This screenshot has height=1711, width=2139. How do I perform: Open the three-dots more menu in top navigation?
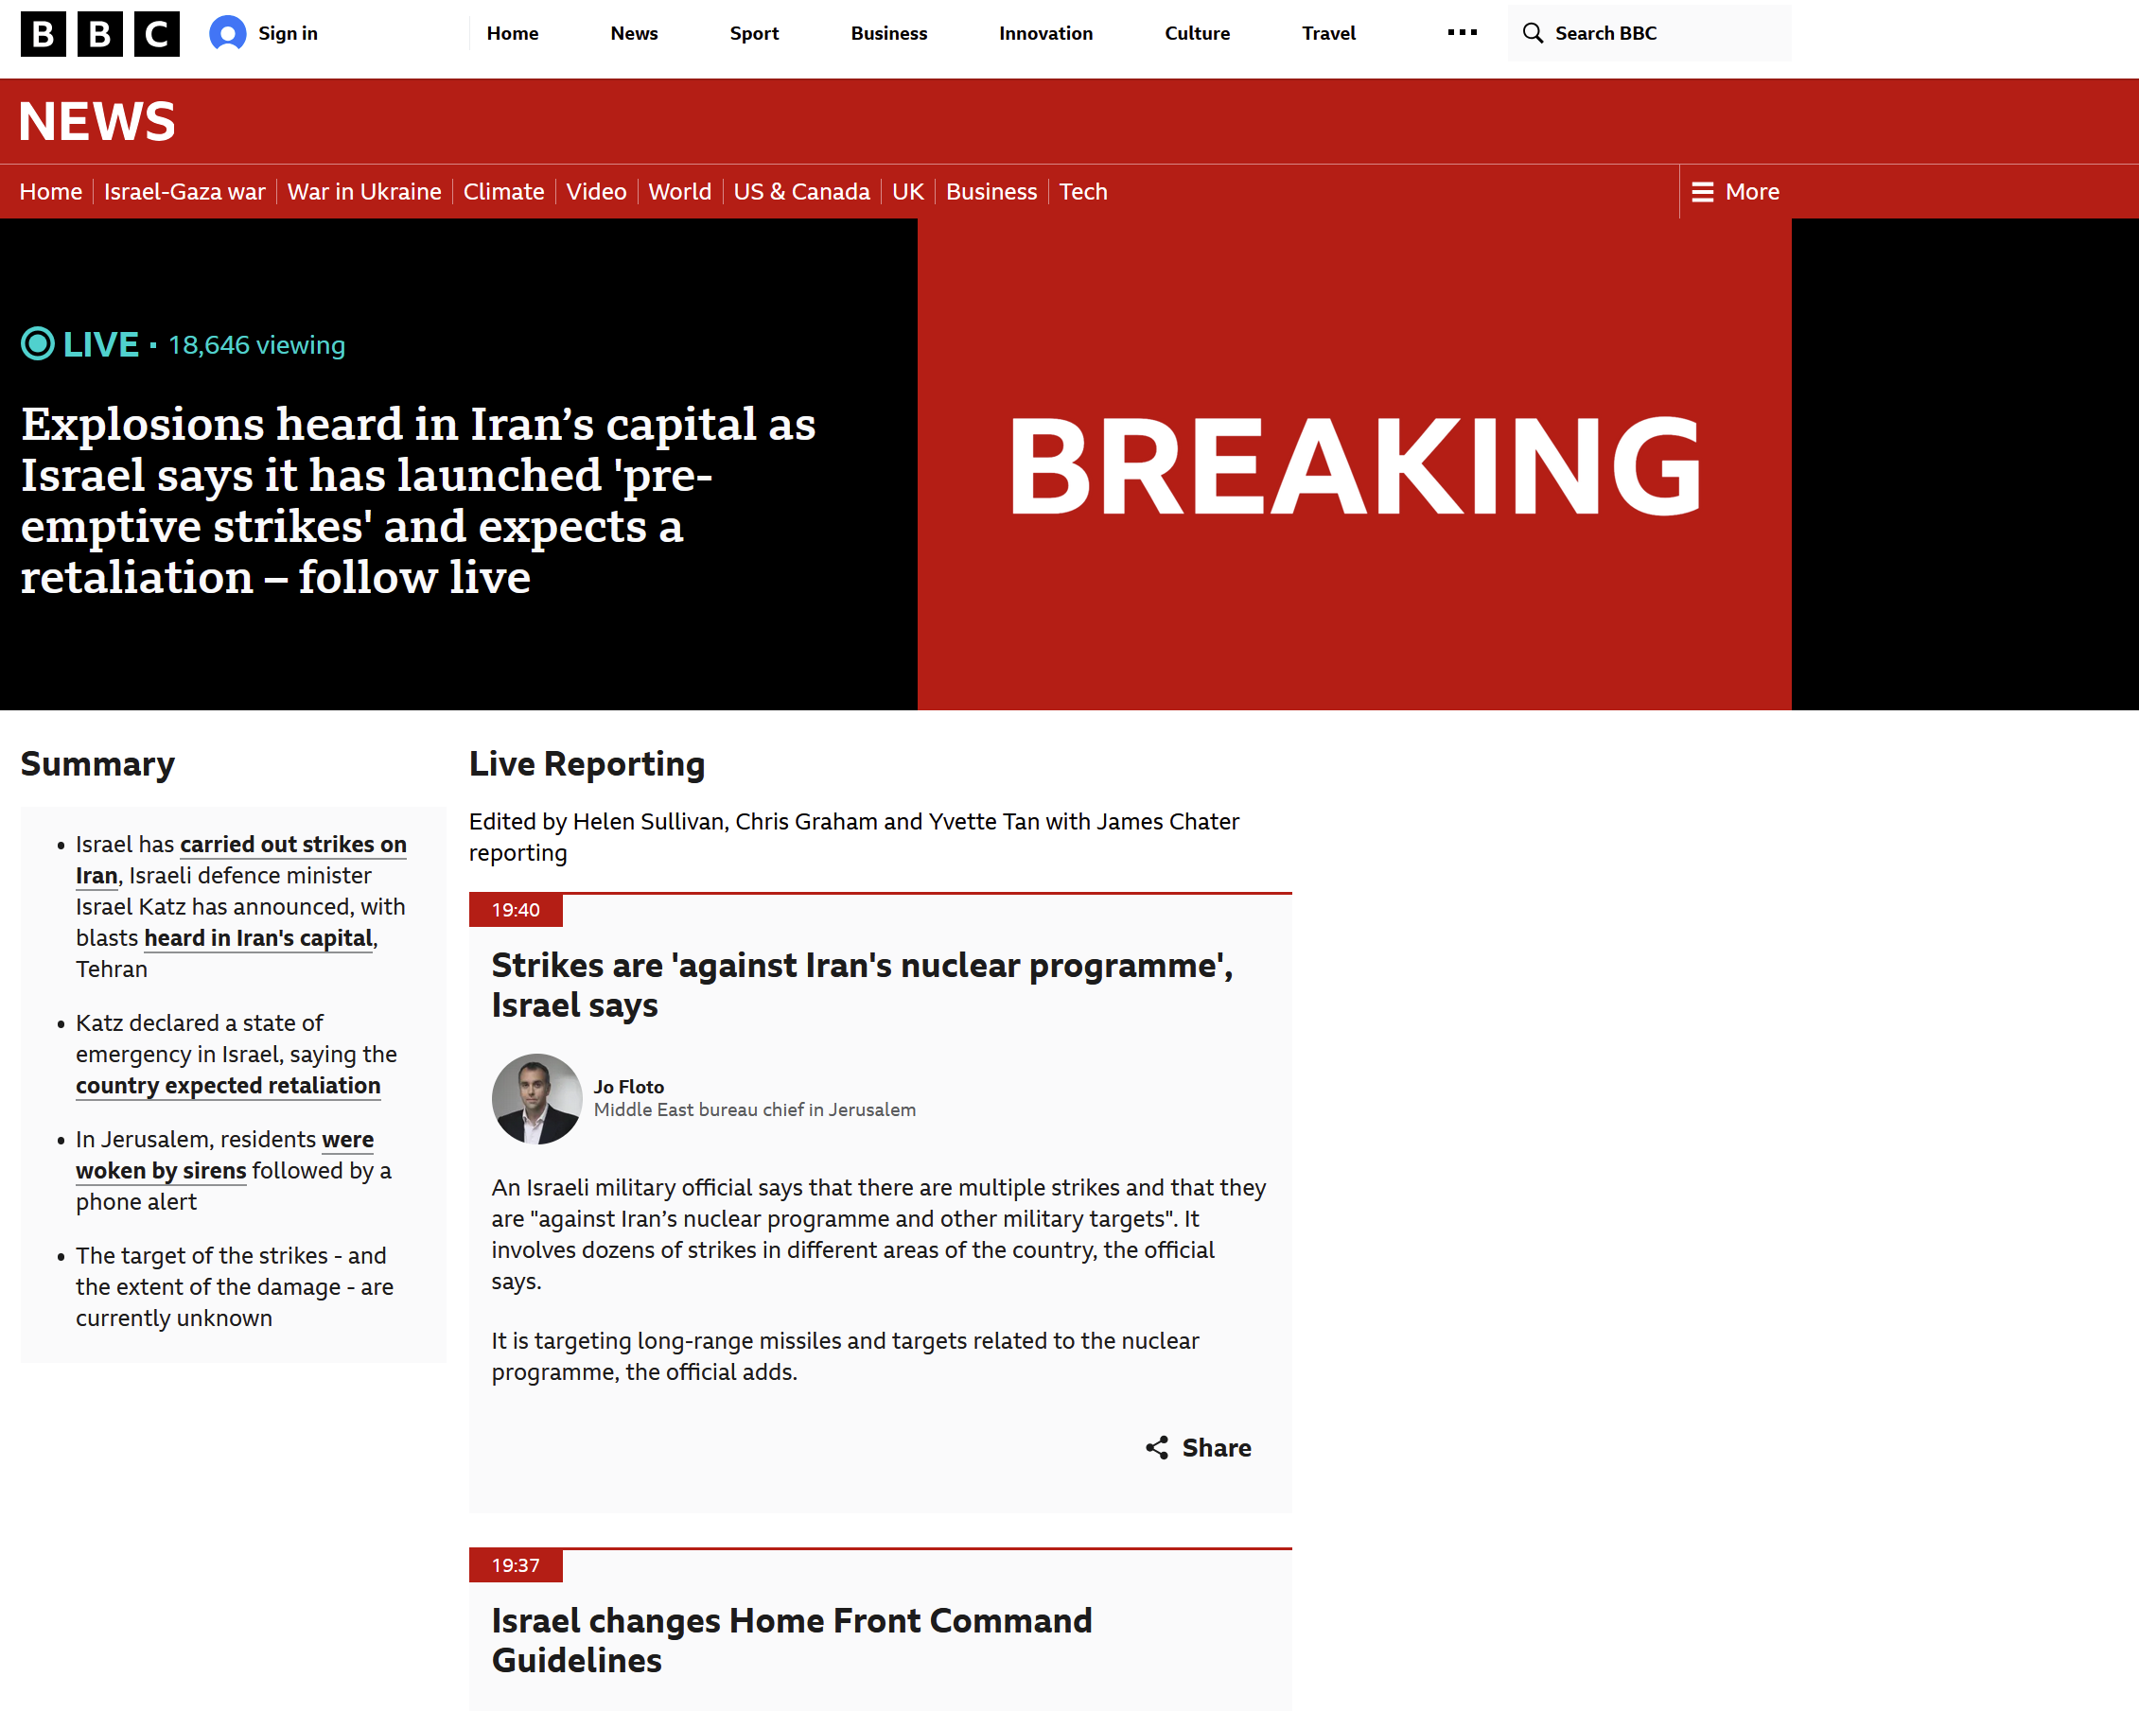[x=1462, y=33]
